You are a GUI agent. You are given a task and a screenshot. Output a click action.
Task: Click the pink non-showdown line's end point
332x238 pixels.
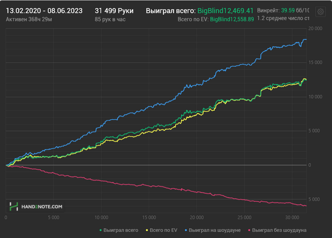(x=306, y=206)
